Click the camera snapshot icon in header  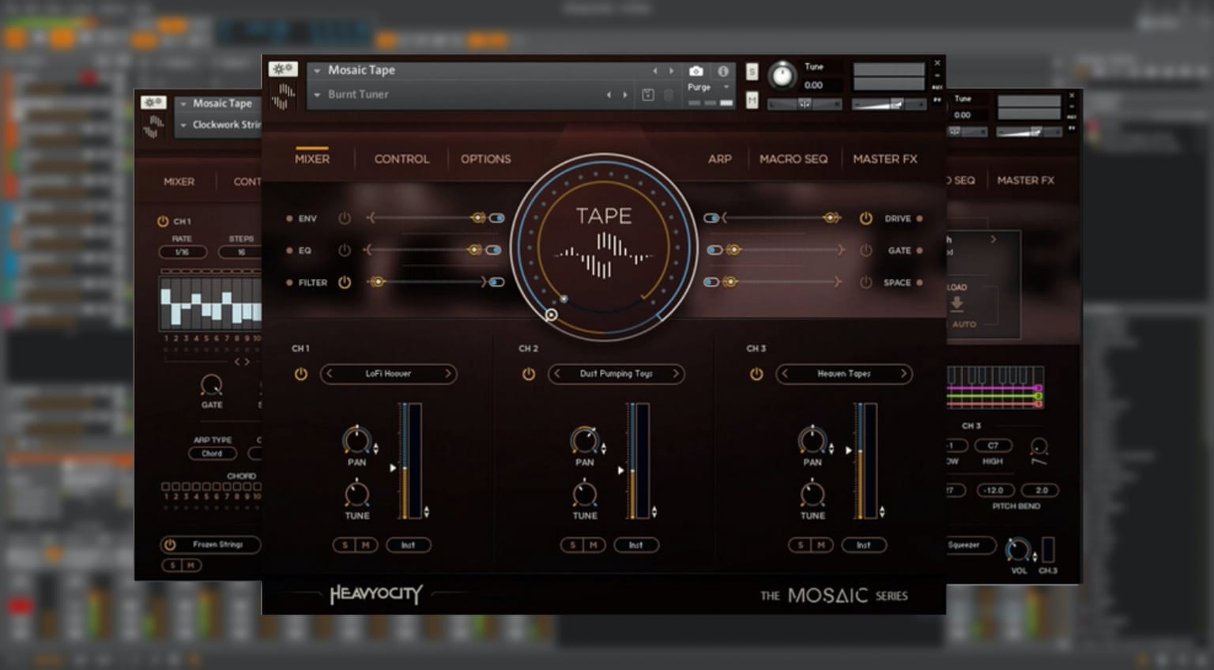point(696,71)
